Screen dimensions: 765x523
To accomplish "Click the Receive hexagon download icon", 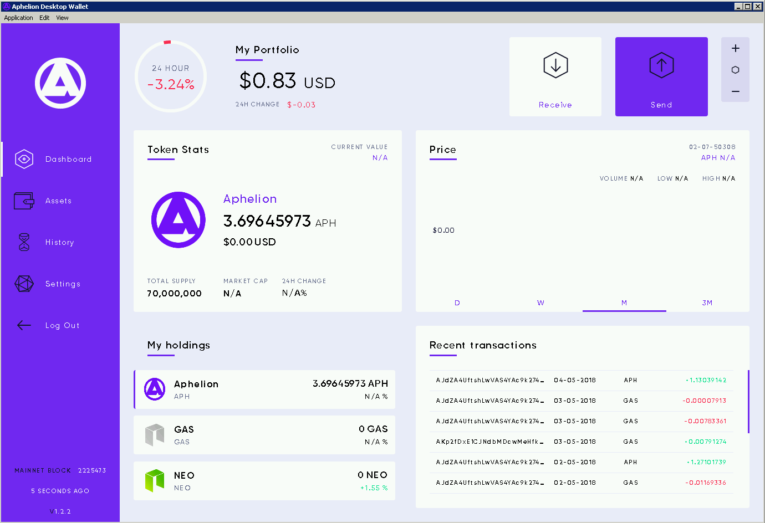I will 555,65.
